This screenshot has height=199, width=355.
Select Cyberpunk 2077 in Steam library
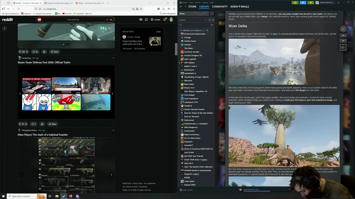(x=191, y=102)
